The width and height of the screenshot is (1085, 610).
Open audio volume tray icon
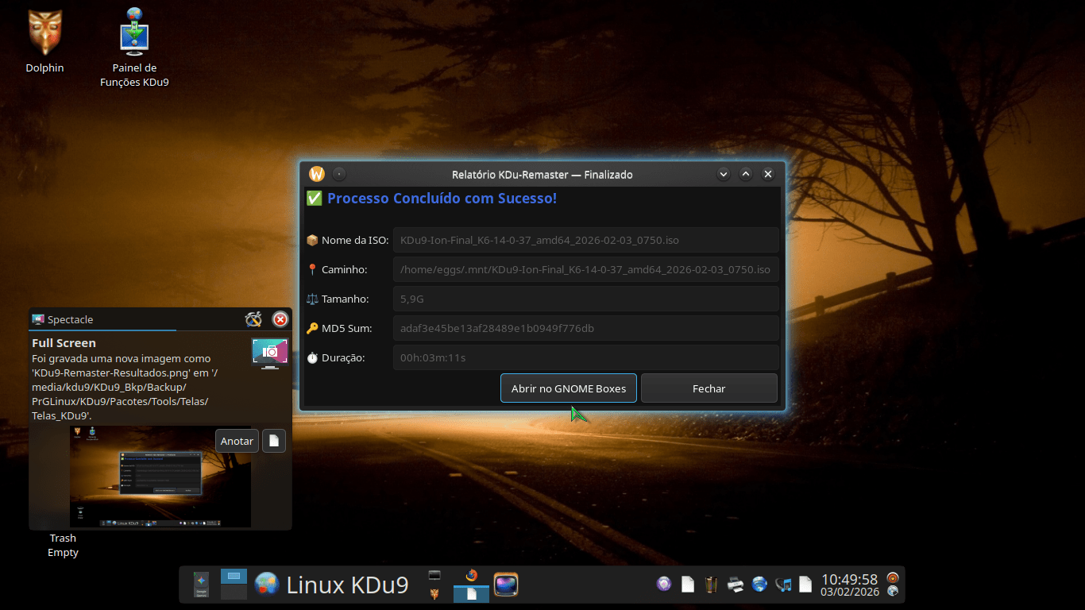pyautogui.click(x=783, y=585)
